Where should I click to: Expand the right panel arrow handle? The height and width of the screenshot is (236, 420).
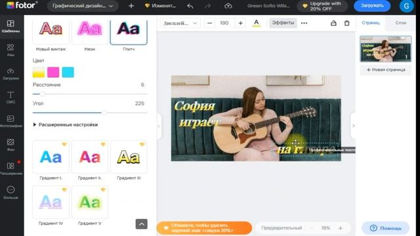pos(353,125)
